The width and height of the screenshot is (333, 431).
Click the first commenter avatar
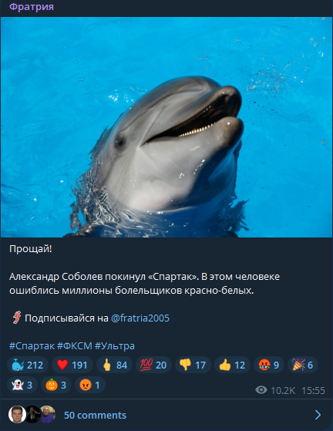point(17,415)
